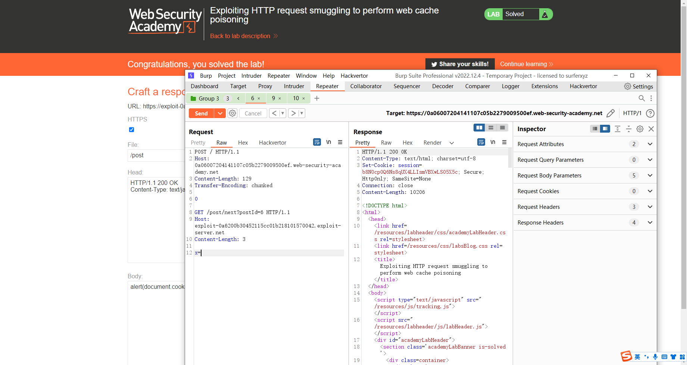Switch to the Collaborator tool tab

[x=366, y=86]
